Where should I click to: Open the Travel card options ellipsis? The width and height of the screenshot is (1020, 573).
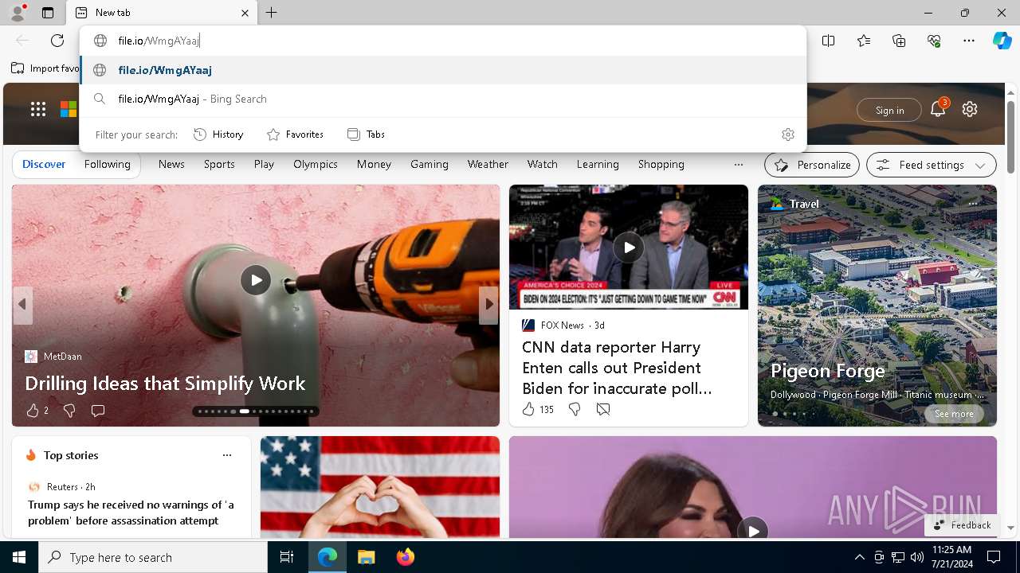click(973, 204)
